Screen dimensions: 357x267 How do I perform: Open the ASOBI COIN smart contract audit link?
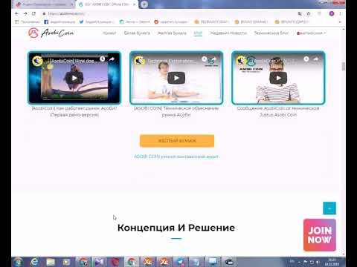176,156
